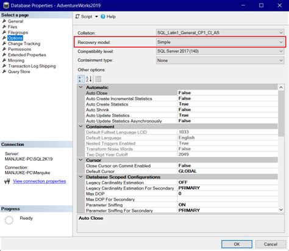The width and height of the screenshot is (289, 251).
Task: Select Parameter Sniffing For Secondary row
Action: 181,211
